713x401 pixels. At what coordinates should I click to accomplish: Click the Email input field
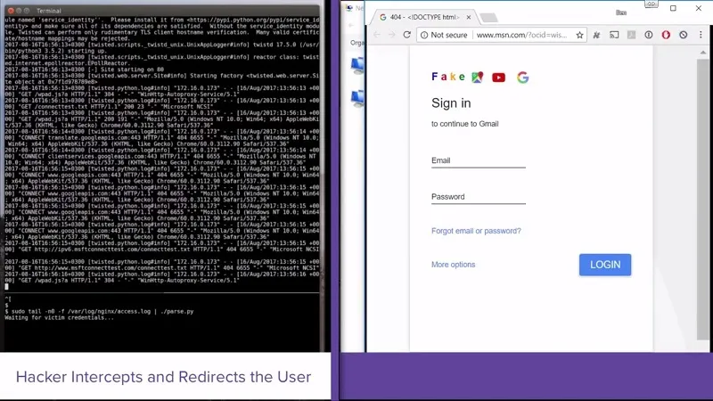(x=479, y=161)
